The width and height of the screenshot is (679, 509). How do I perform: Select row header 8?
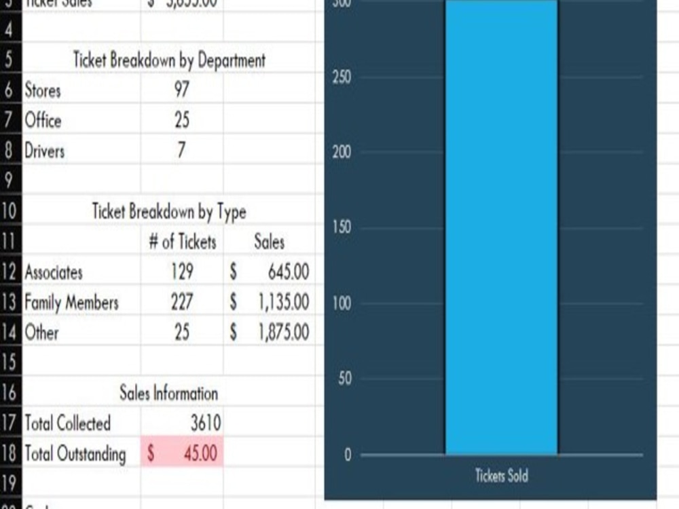[10, 150]
